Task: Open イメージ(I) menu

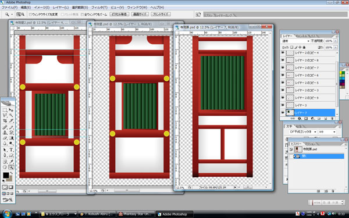Action: [x=42, y=8]
